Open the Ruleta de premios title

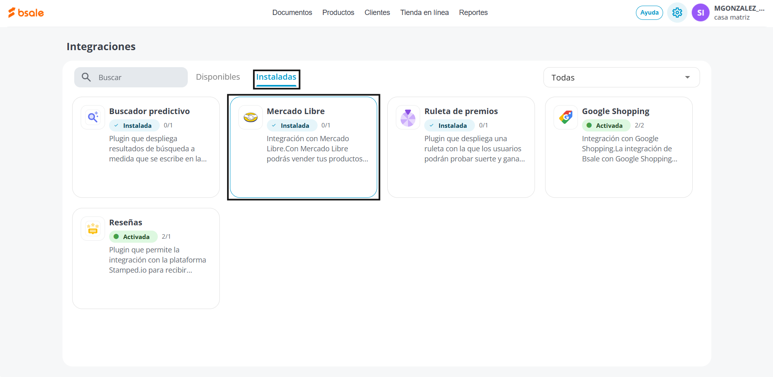coord(461,111)
